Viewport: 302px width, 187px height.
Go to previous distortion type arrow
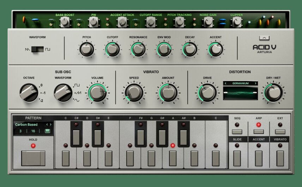coord(225,83)
